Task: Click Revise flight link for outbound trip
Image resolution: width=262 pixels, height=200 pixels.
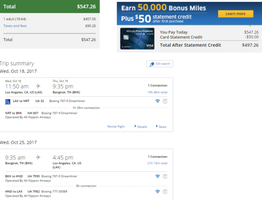Action: [116, 127]
